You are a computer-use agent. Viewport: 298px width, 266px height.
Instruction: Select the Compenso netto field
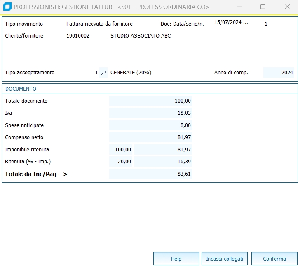coord(150,137)
